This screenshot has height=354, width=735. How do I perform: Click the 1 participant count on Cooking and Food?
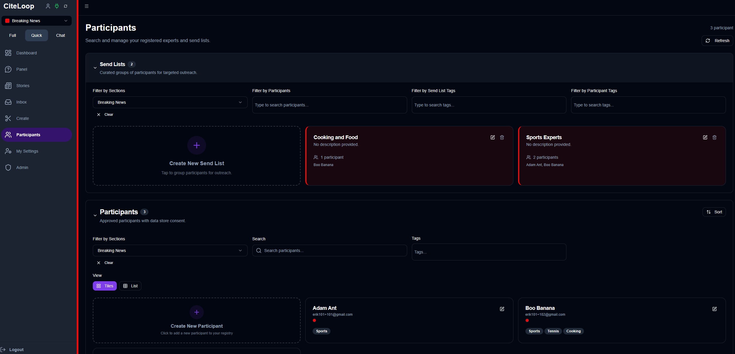pos(332,157)
